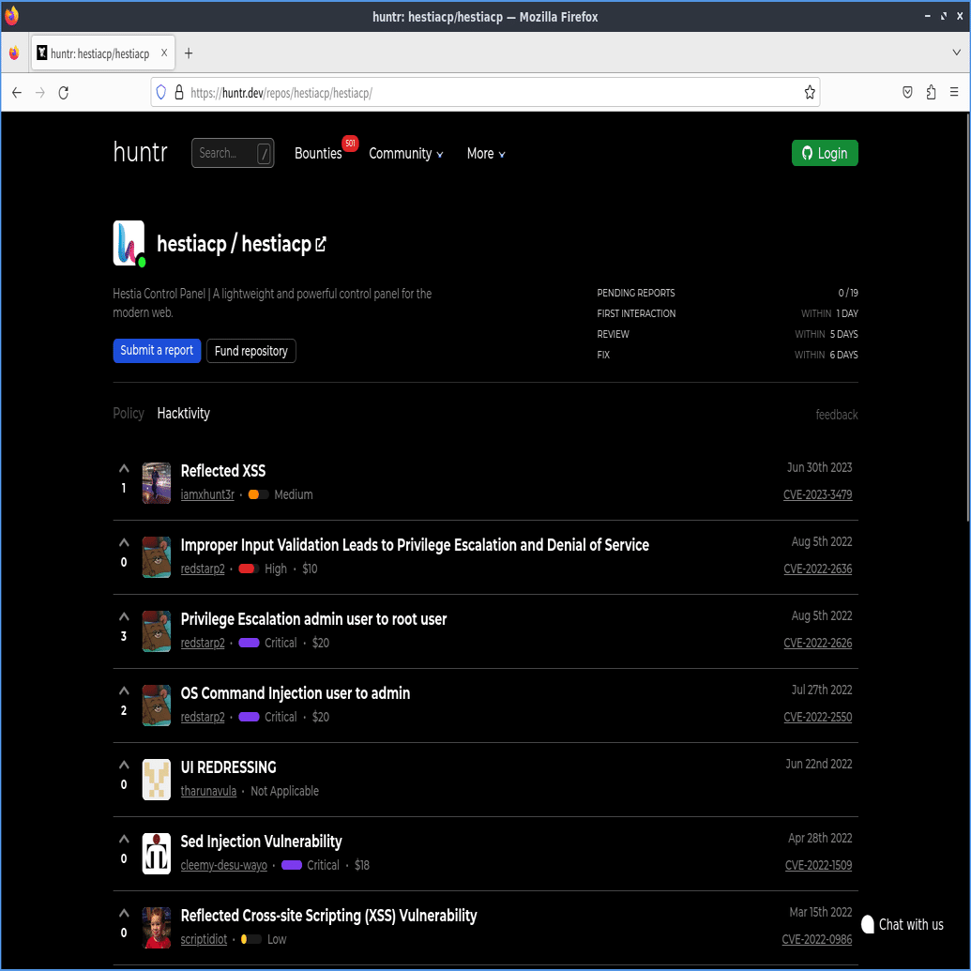
Task: View site security lock info
Action: pos(179,93)
